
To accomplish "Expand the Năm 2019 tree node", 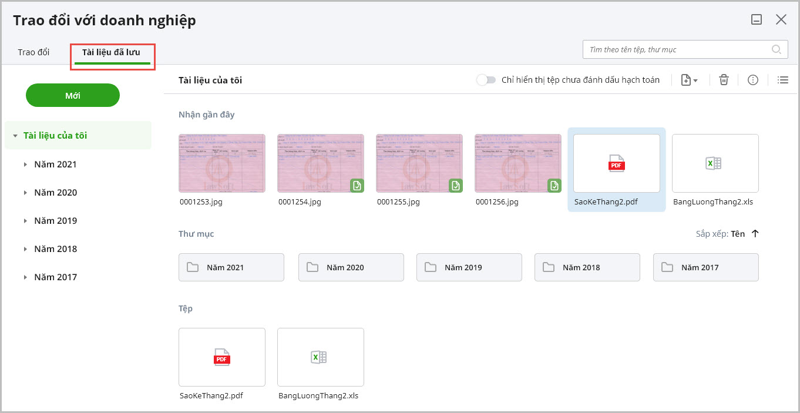I will coord(25,221).
